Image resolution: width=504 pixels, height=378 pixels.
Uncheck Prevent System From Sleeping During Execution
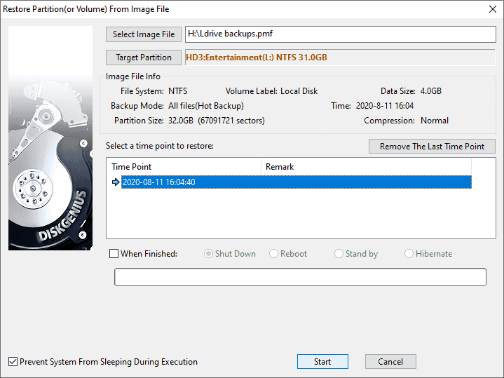(13, 362)
